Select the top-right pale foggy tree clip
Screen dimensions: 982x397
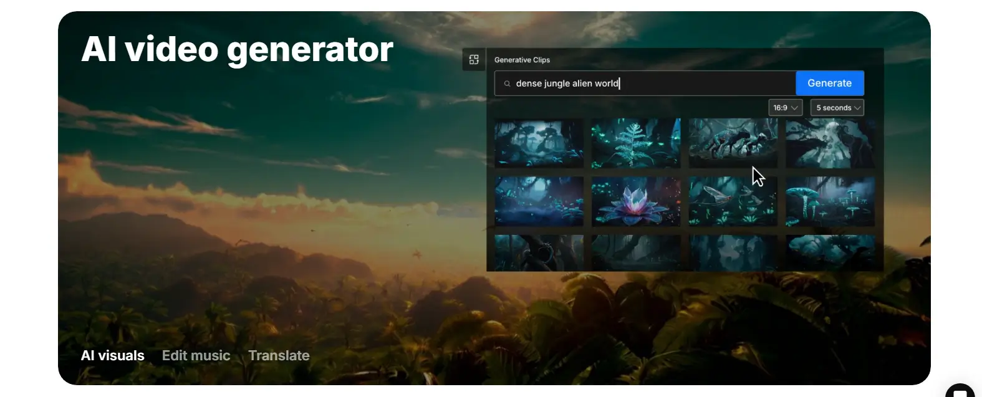(830, 143)
